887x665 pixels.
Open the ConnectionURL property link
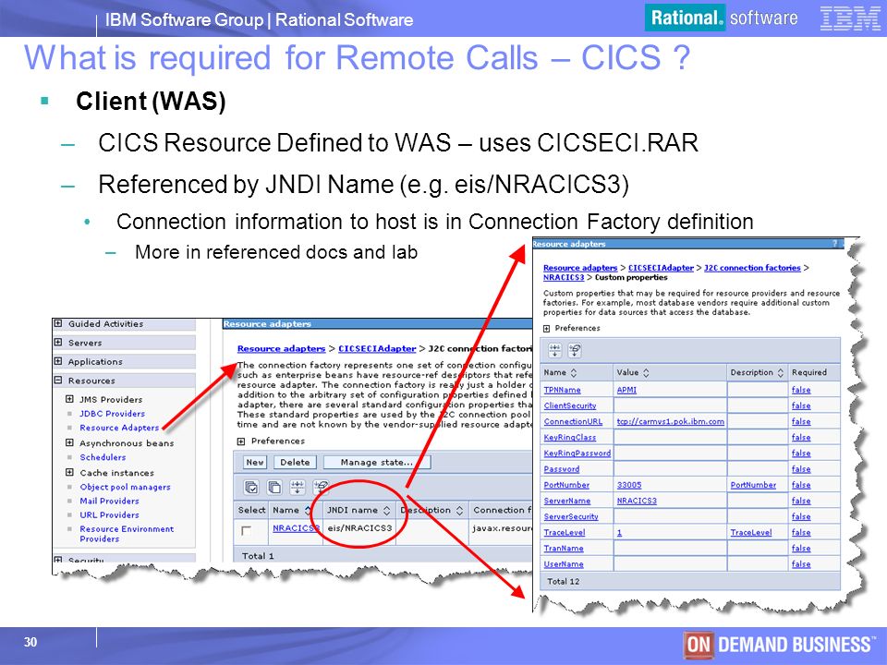point(573,422)
